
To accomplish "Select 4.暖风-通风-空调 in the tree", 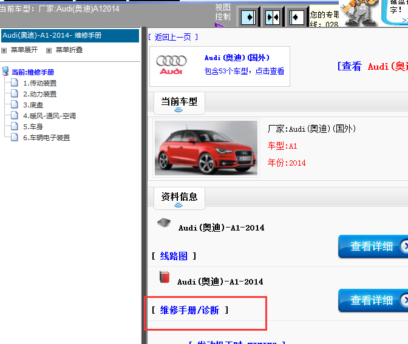I will coord(49,116).
